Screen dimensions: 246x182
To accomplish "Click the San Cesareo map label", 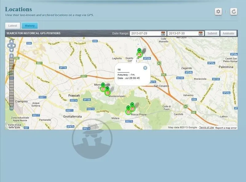I will [x=161, y=86].
